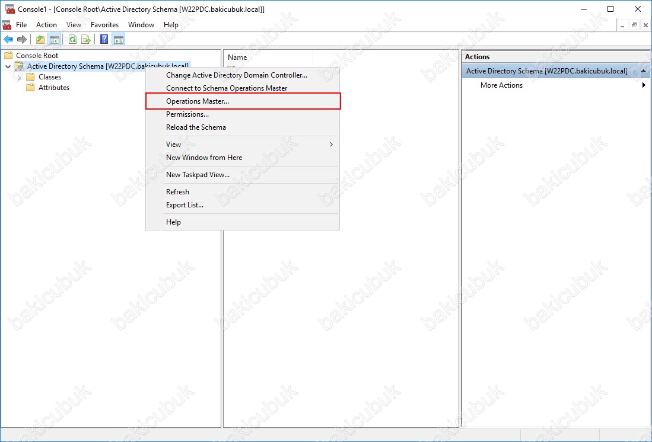Minimize the inner MDI console window
This screenshot has width=652, height=442.
pos(622,25)
